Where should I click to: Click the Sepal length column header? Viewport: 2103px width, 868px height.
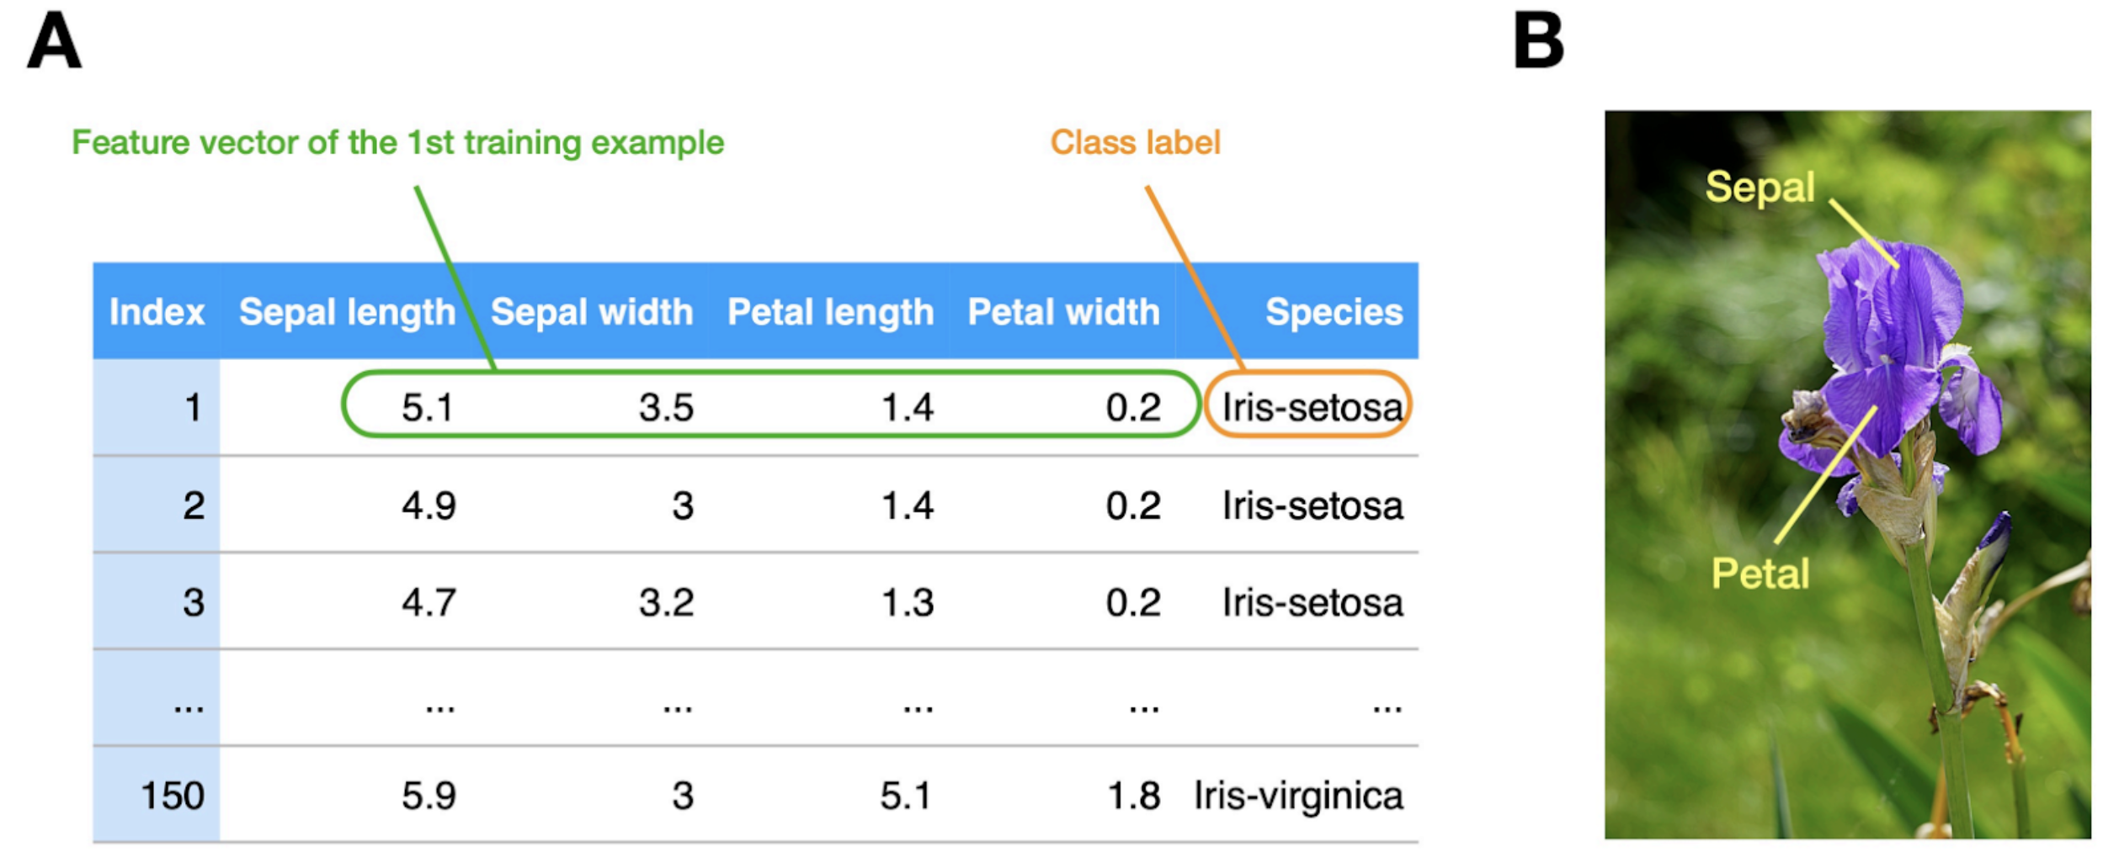(347, 312)
